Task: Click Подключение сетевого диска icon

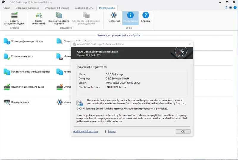Action: pyautogui.click(x=7, y=87)
